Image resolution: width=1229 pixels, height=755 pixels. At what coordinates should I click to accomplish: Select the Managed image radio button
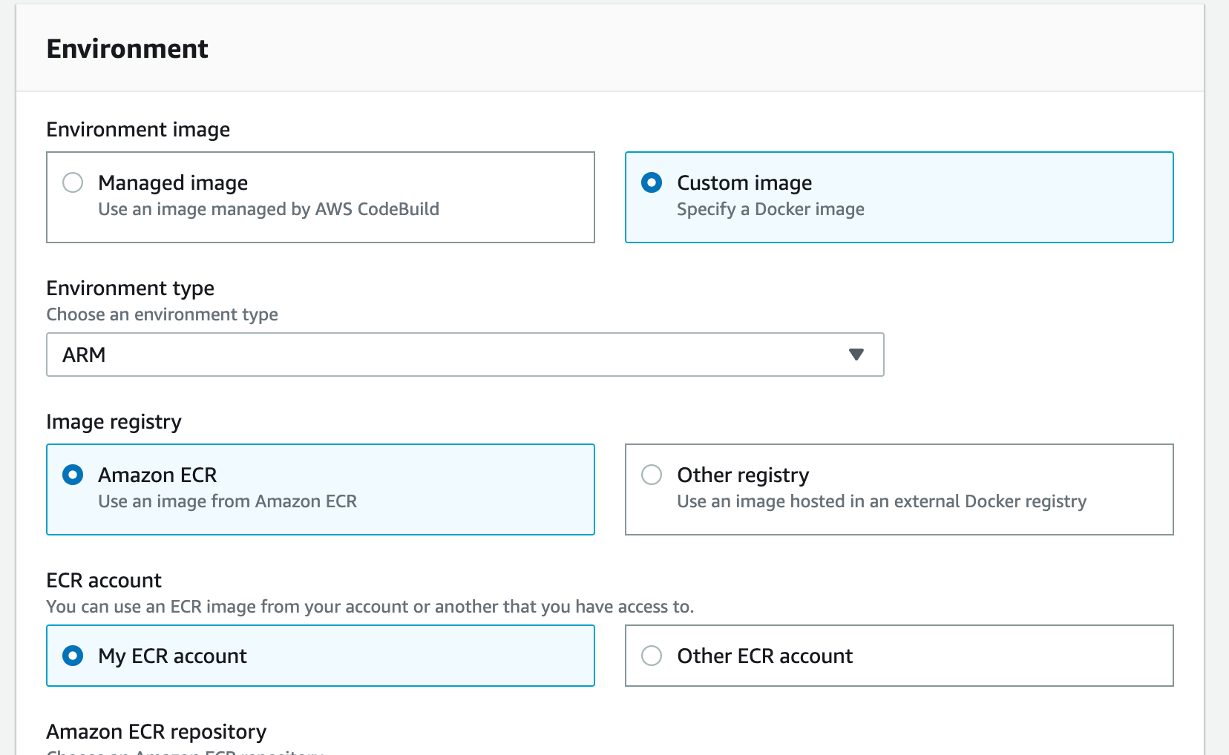point(73,182)
